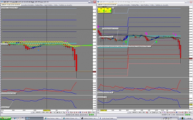
Task: Select GBP/JPY 15 min chart tab, left window
Action: [11, 5]
